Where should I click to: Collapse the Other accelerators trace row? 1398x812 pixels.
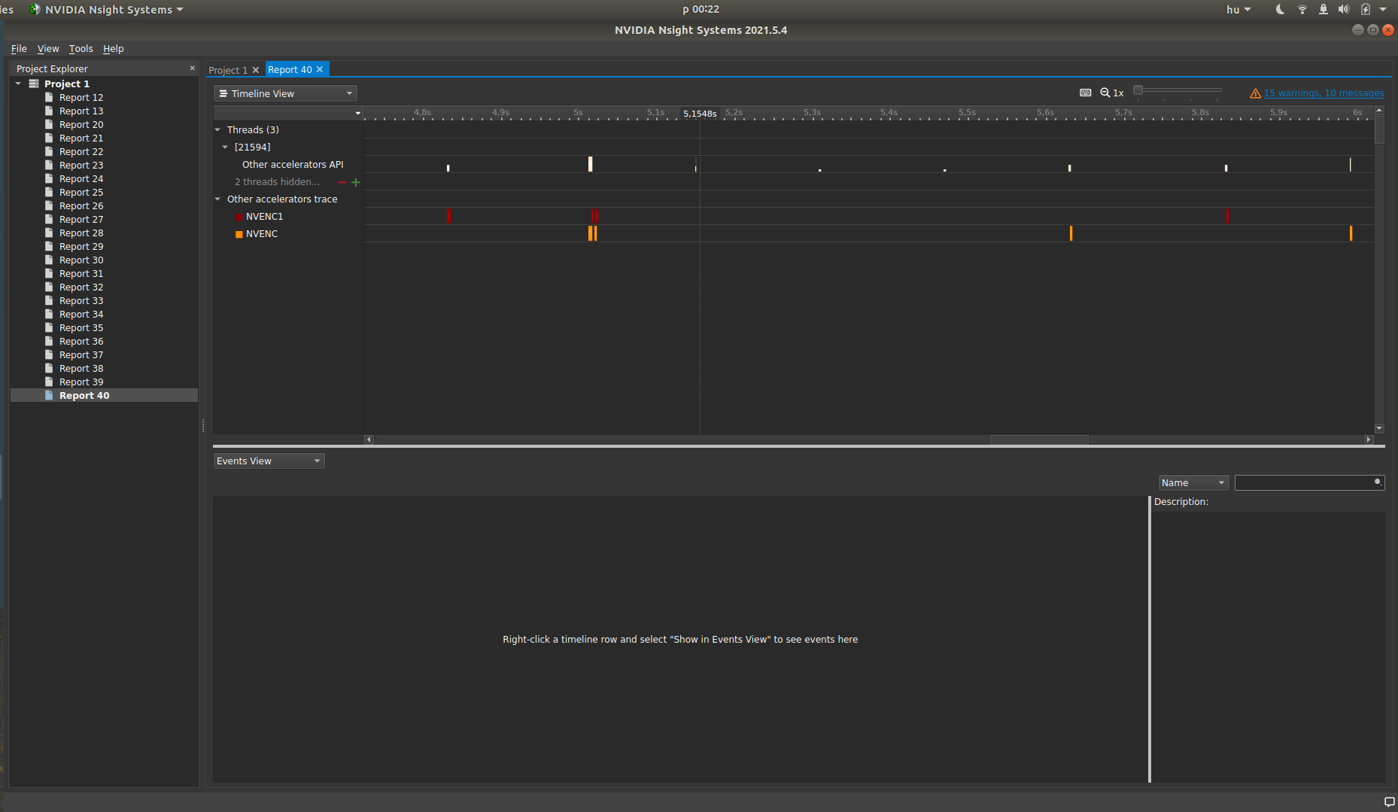click(217, 199)
